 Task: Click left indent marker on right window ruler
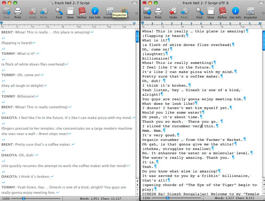[x=142, y=23]
